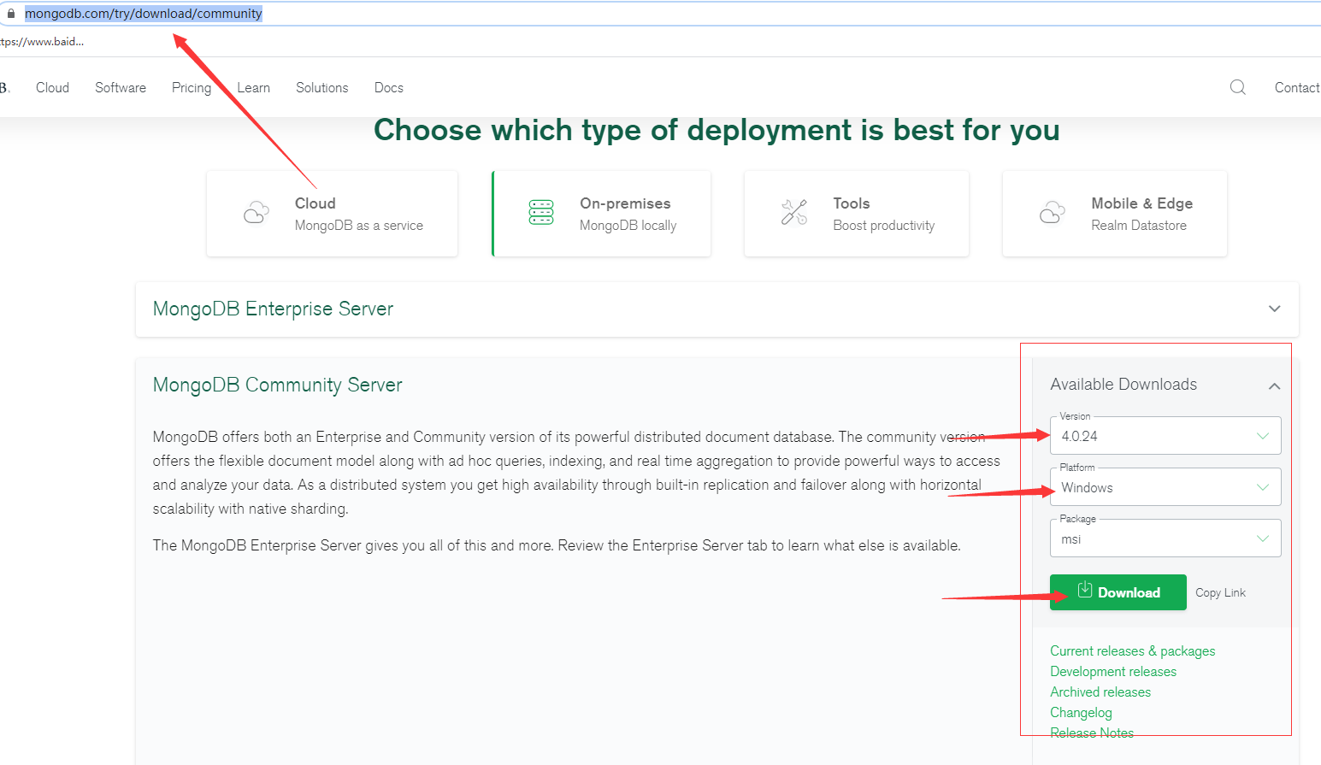1321x765 pixels.
Task: Open the Pricing menu item
Action: [192, 87]
